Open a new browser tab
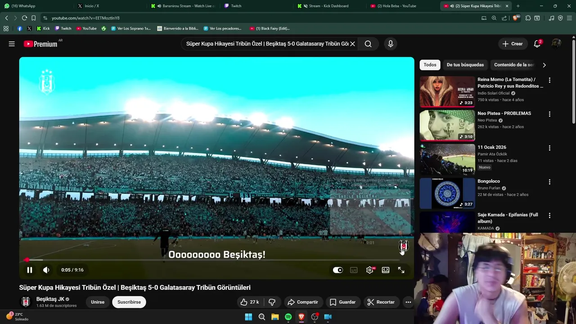 click(x=518, y=6)
